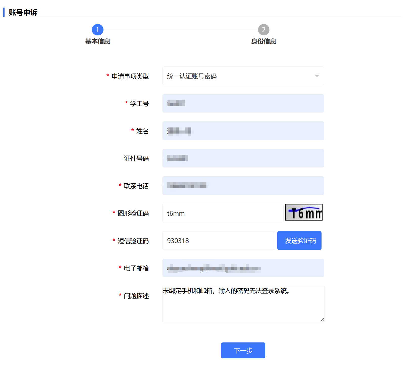
Task: Click the 图形验证码 field containing t6mm
Action: click(223, 213)
